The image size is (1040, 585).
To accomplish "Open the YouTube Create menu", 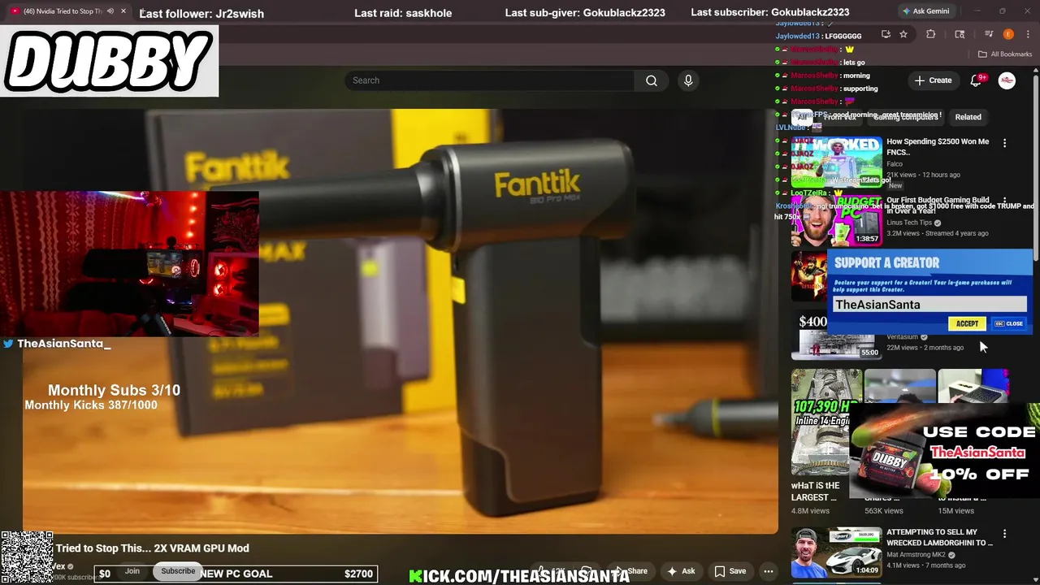I will [x=933, y=80].
